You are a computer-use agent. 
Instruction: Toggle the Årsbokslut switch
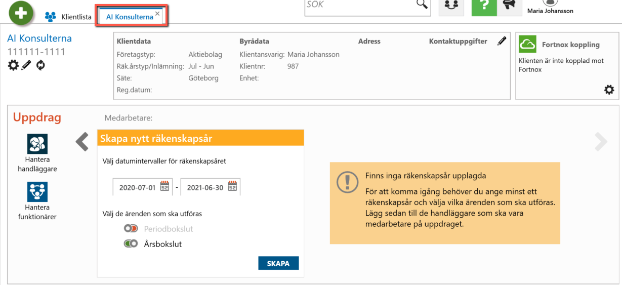131,244
